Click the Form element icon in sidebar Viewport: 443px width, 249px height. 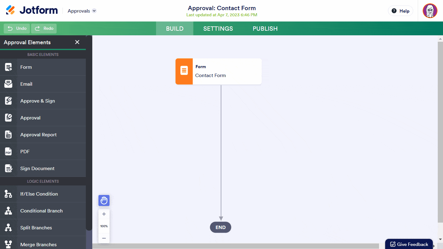click(8, 67)
